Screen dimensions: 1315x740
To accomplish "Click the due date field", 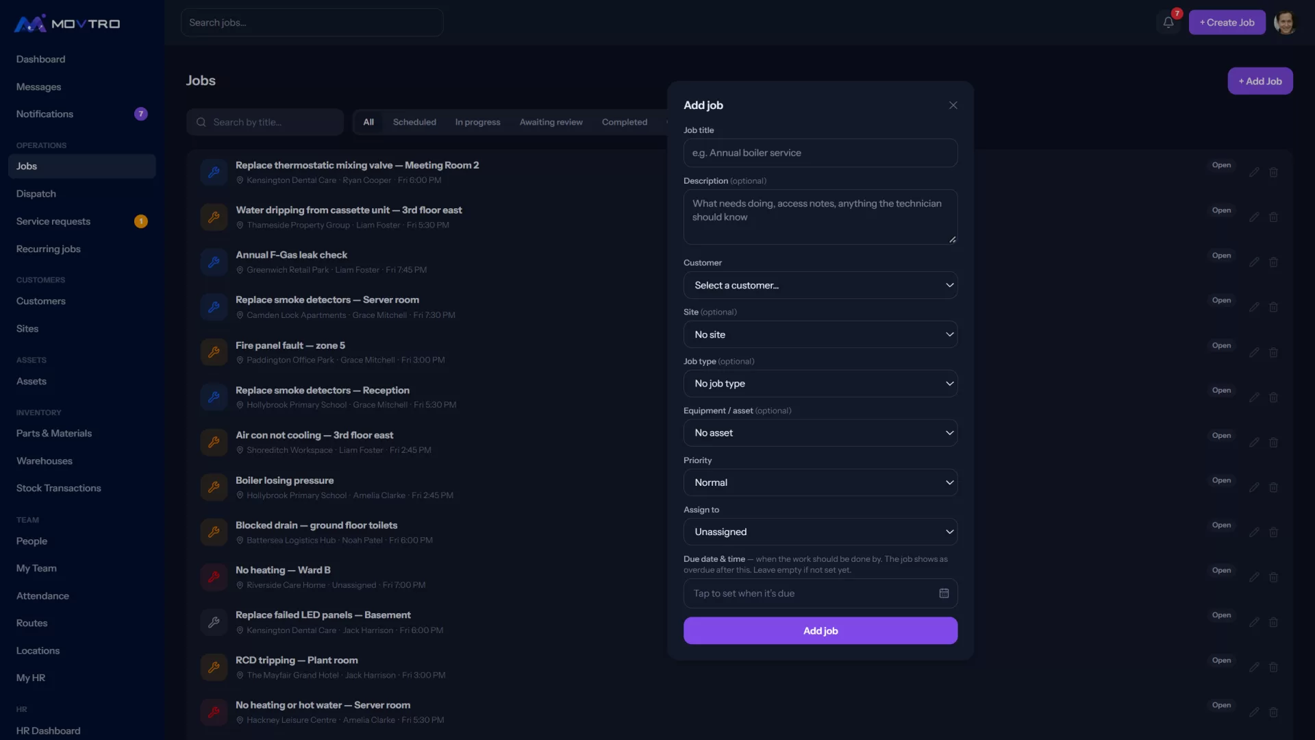I will click(821, 593).
